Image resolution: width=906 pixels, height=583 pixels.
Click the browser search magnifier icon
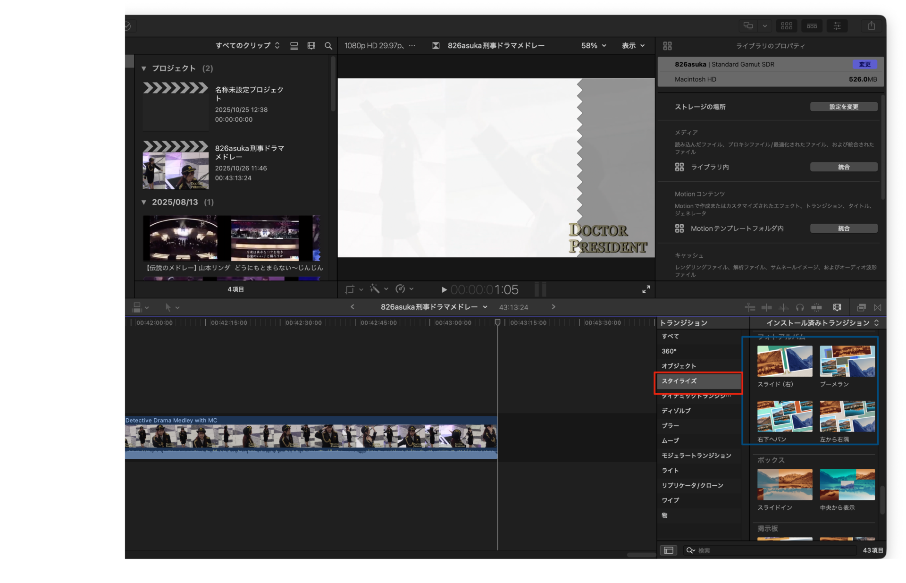[x=328, y=46]
